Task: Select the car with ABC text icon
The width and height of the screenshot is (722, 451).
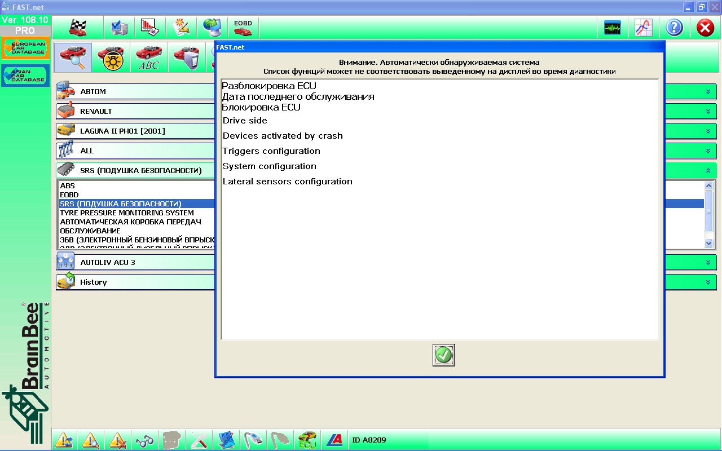Action: (x=149, y=57)
